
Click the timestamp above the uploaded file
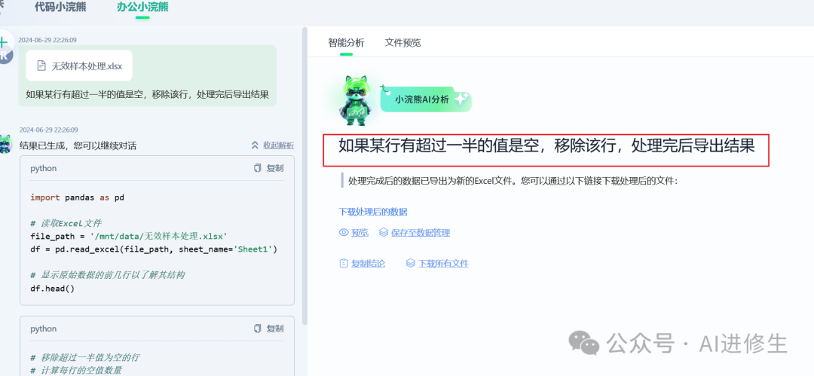pos(47,40)
